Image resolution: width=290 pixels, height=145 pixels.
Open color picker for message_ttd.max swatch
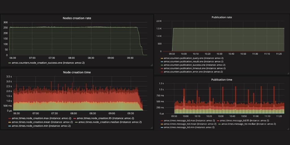(162, 121)
